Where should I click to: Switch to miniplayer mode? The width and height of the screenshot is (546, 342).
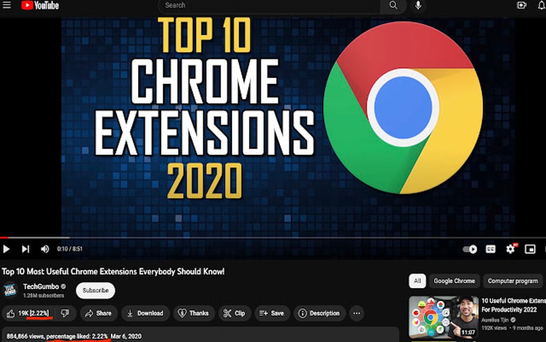click(x=530, y=249)
